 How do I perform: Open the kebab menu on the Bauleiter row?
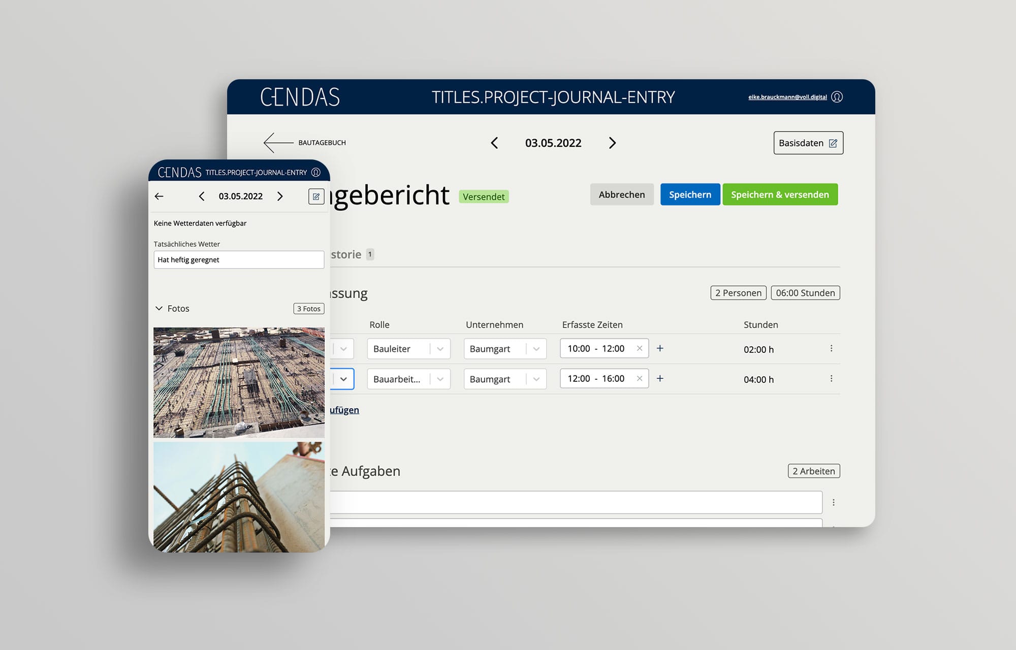(x=832, y=348)
